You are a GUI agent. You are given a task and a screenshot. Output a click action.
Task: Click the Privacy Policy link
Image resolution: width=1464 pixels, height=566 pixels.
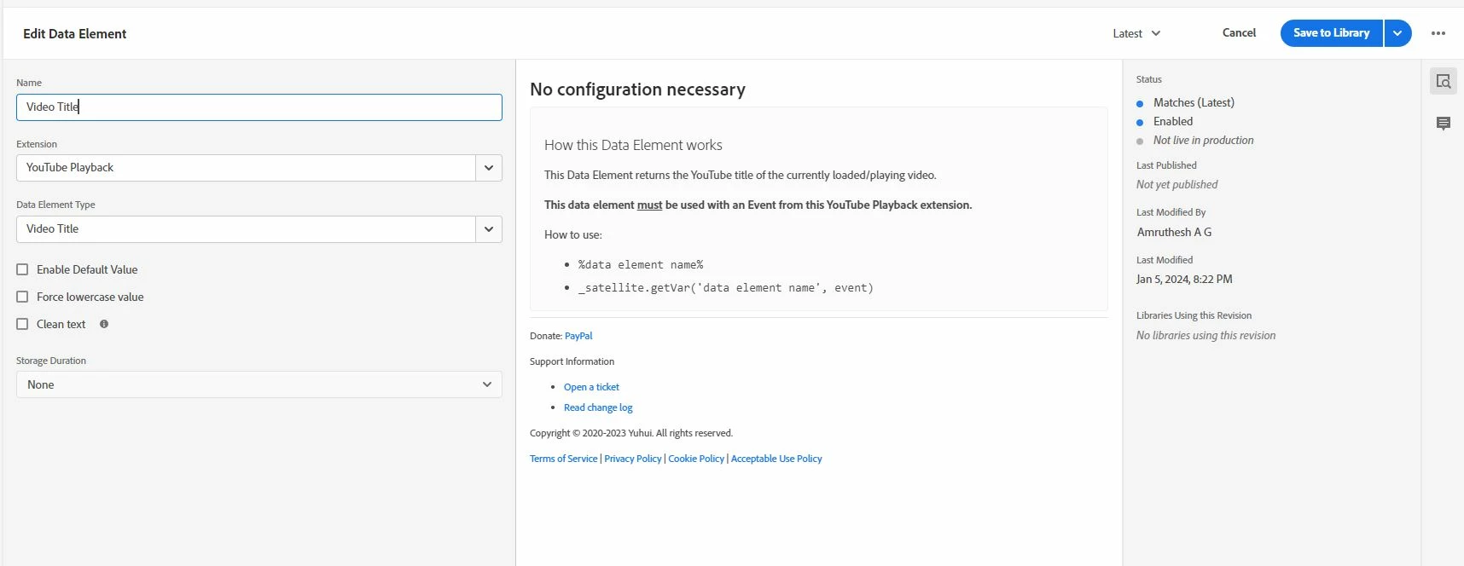(632, 459)
